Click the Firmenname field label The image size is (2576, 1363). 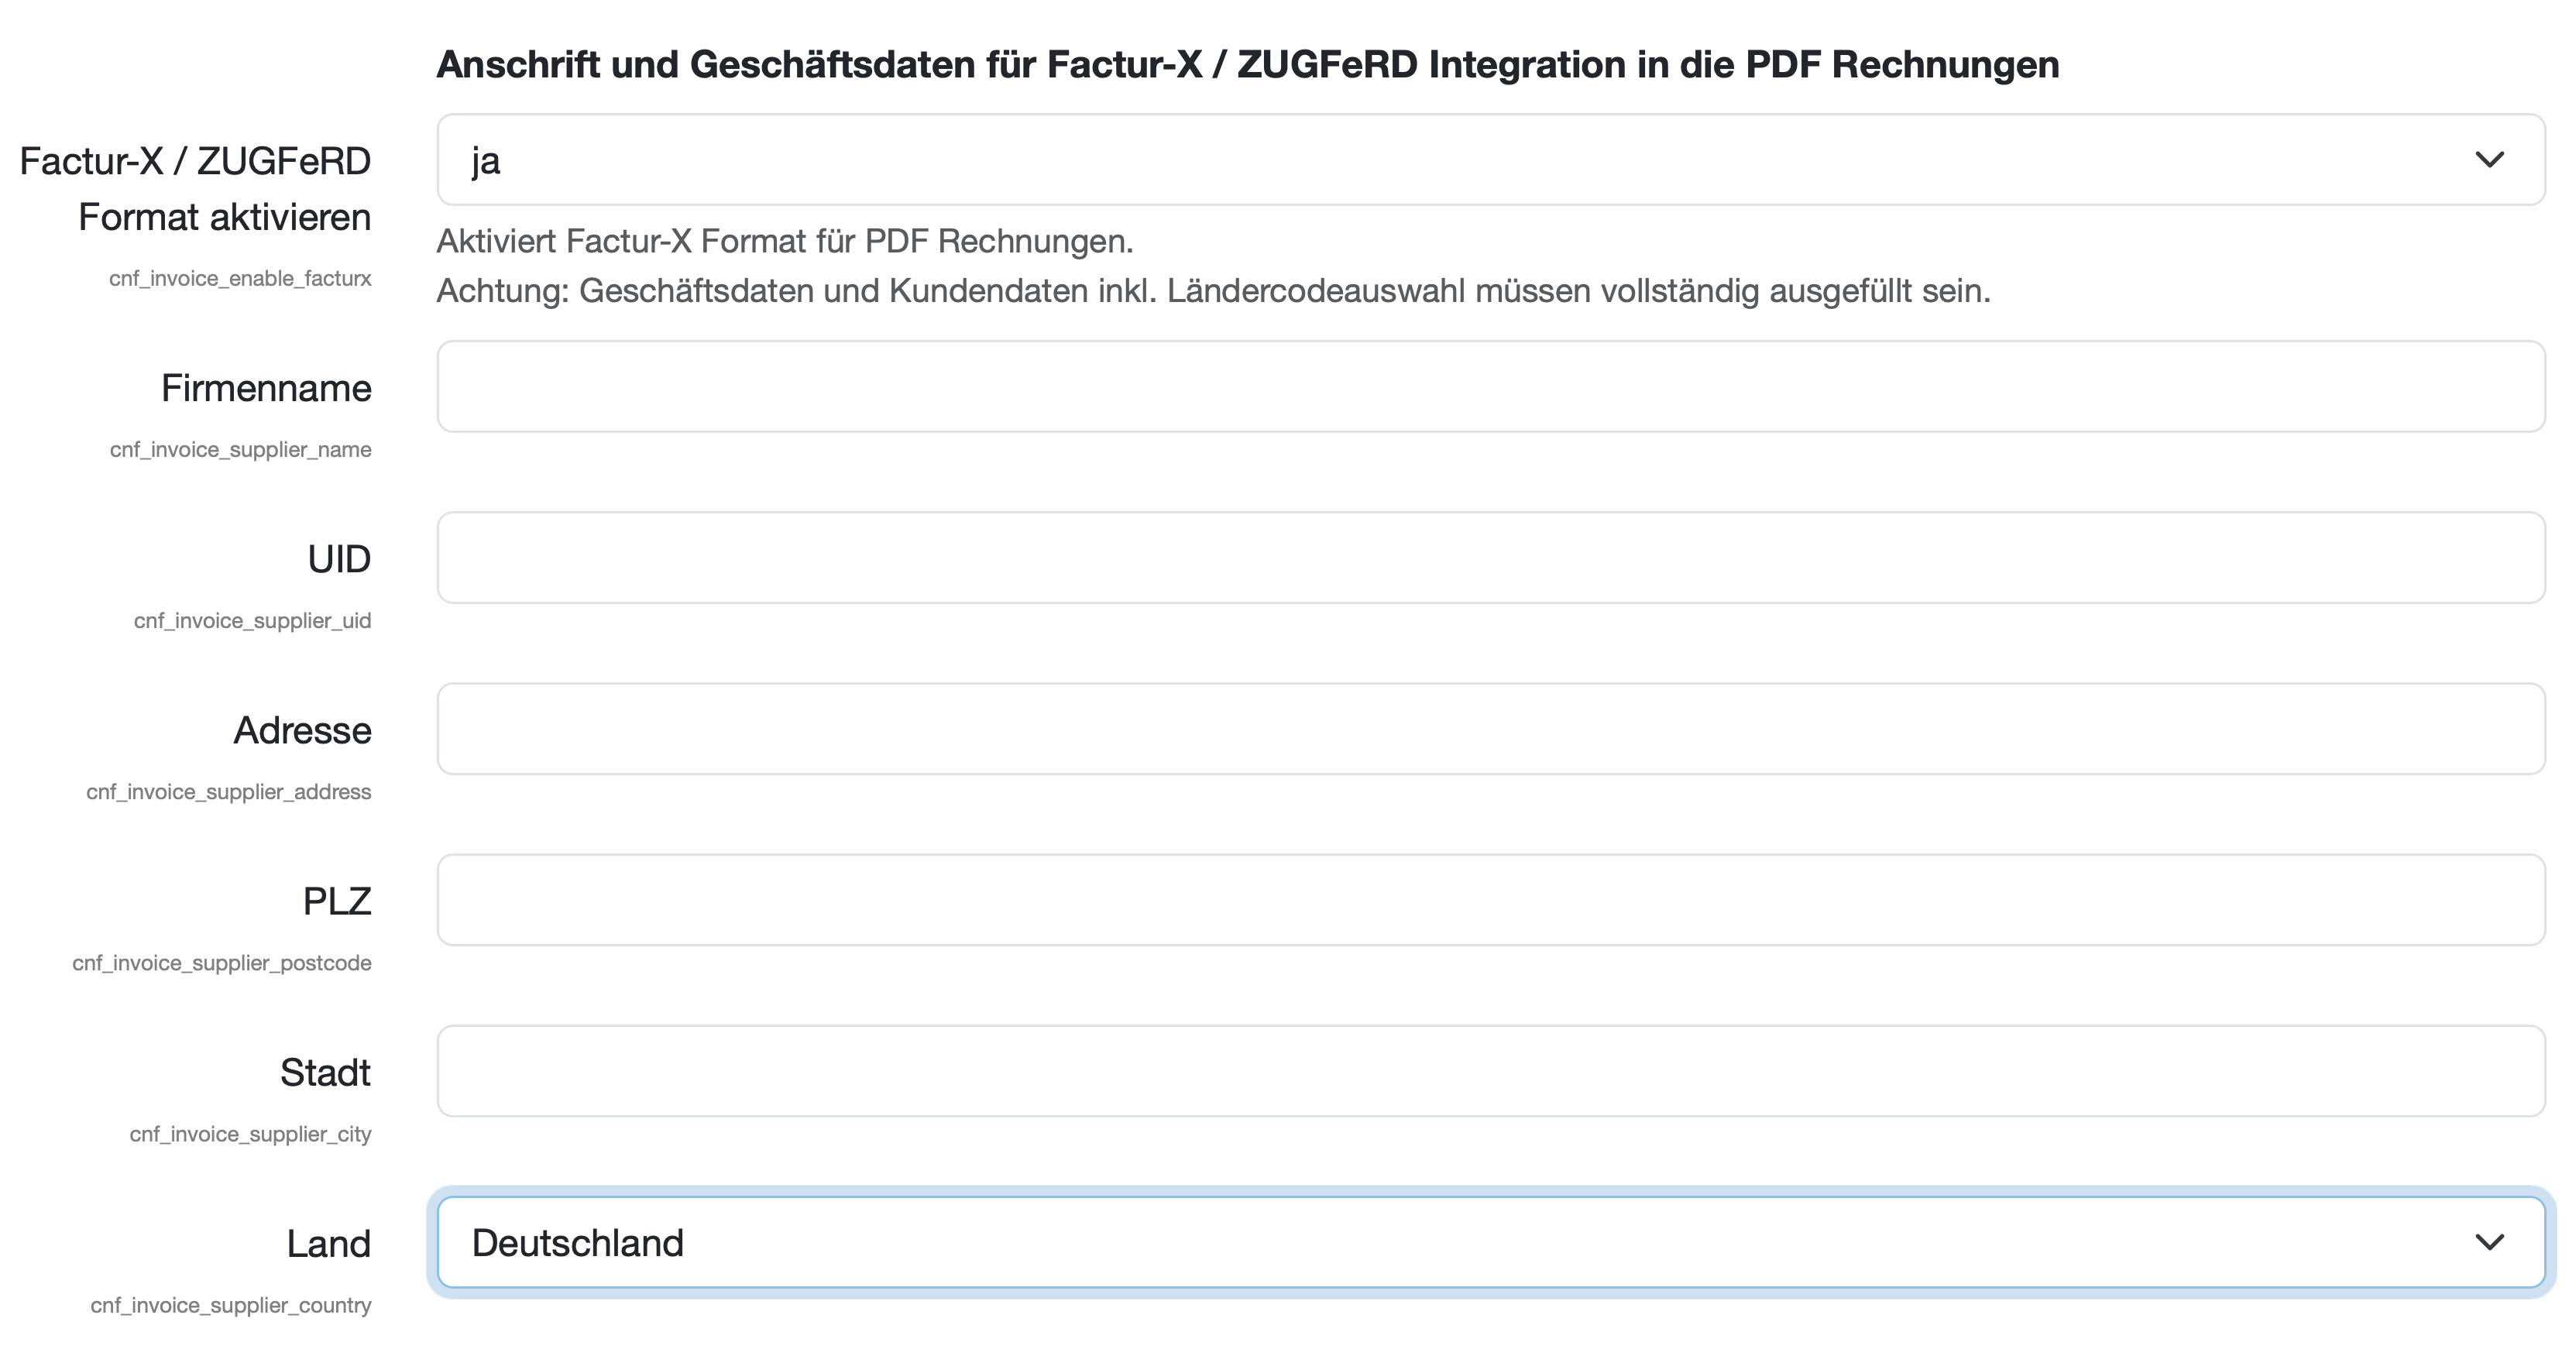click(x=264, y=388)
